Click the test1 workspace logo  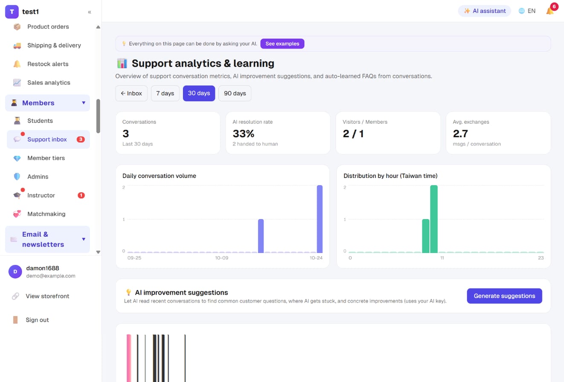tap(12, 12)
